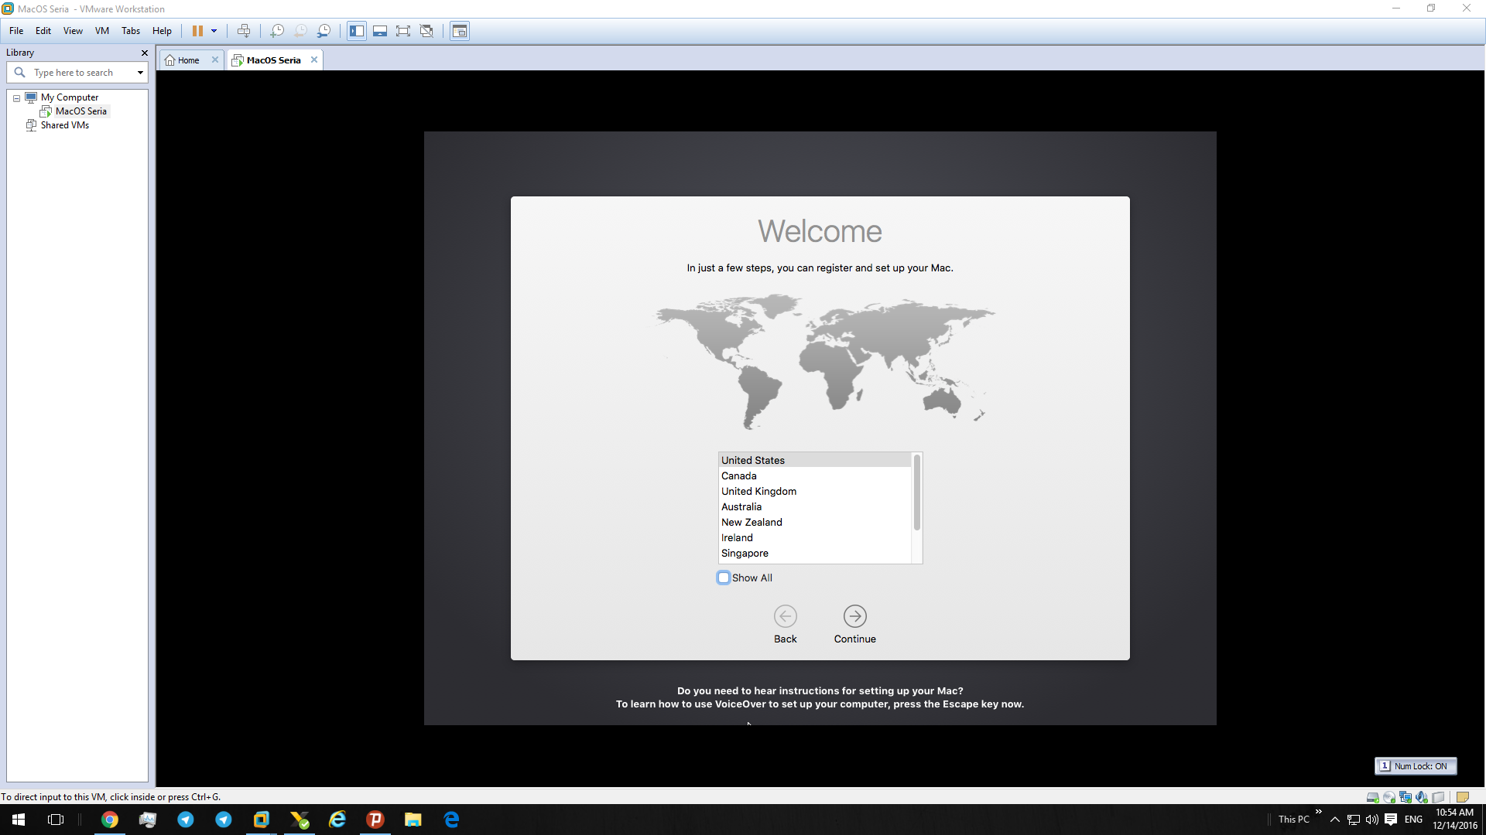This screenshot has height=835, width=1486.
Task: Select the MacOS Seria VM in the library
Action: tap(80, 111)
